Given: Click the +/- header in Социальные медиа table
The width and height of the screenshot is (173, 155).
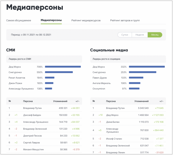Looking at the screenshot, I should point(161,101).
